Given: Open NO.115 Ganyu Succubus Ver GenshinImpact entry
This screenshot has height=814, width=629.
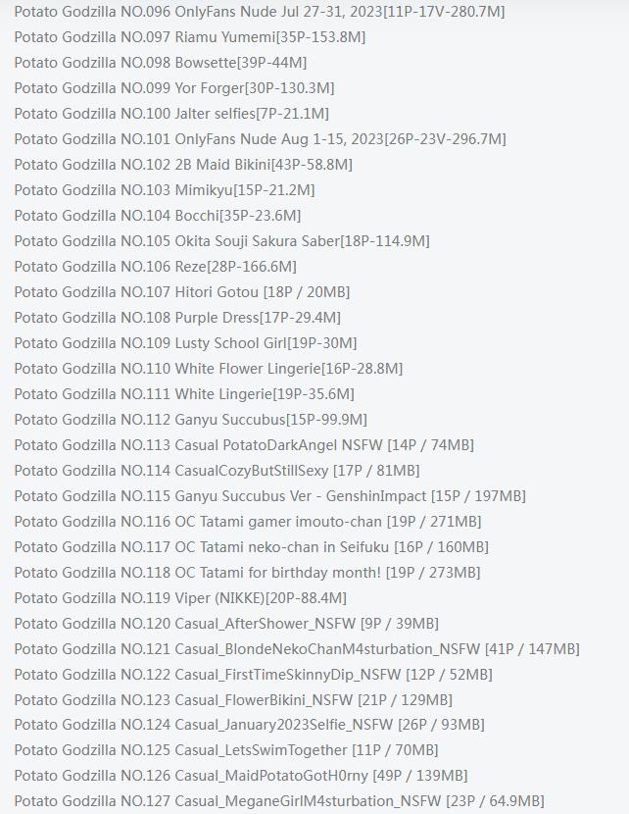Looking at the screenshot, I should click(270, 496).
